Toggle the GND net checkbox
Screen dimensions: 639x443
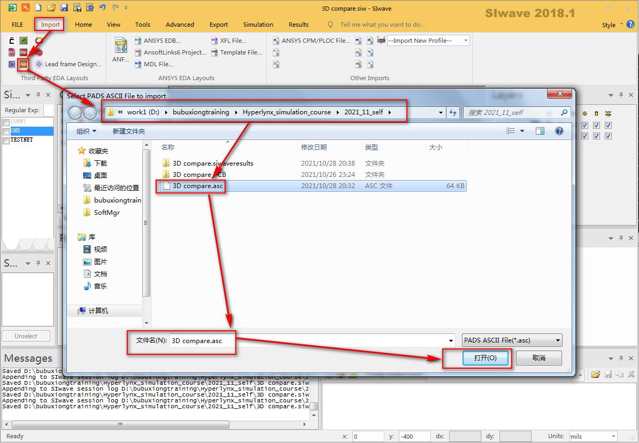point(6,131)
